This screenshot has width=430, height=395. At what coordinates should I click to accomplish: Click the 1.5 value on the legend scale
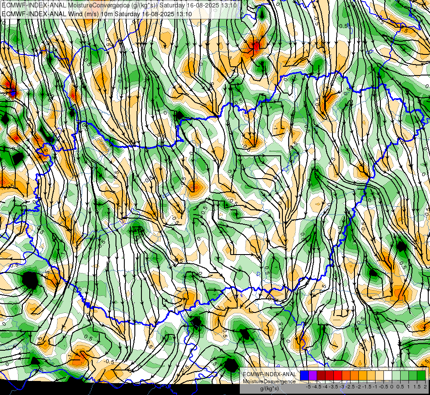point(417,387)
